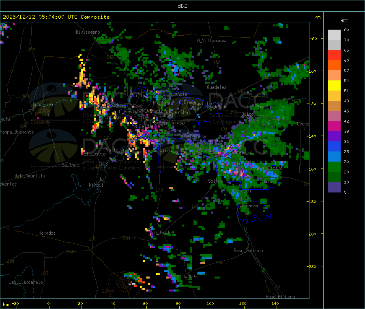The image size is (365, 309).
Task: Click the 'Algarrobal' map label
Action: [178, 112]
